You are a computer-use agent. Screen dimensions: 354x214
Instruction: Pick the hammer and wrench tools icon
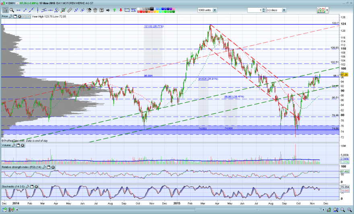click(89, 10)
